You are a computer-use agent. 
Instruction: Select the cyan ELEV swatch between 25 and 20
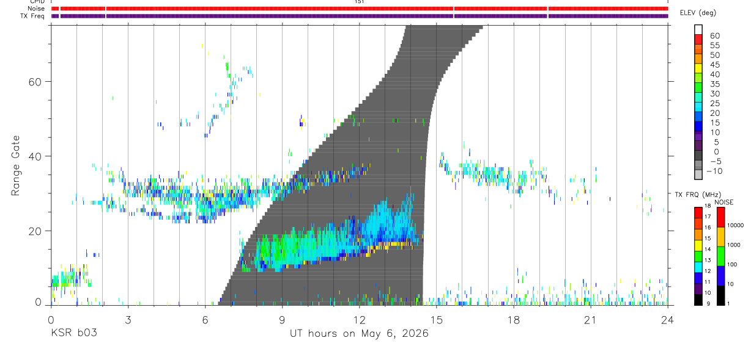point(698,107)
